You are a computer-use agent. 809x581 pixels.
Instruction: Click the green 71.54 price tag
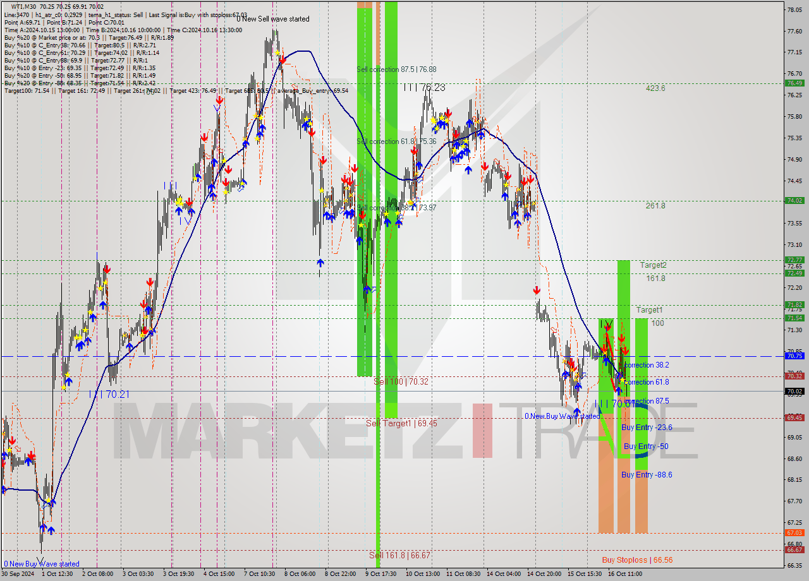794,318
